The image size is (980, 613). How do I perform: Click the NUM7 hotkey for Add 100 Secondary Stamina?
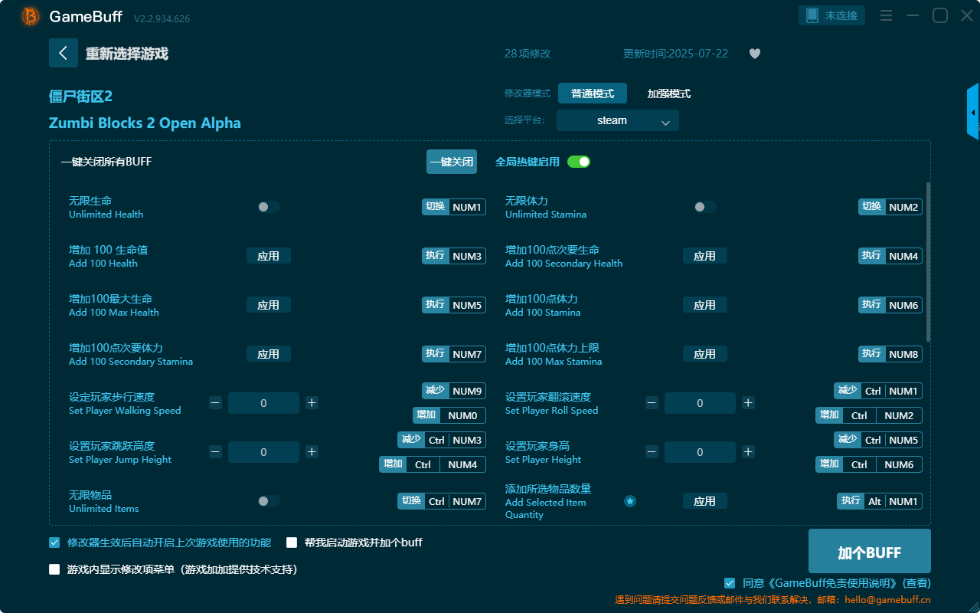click(x=454, y=354)
